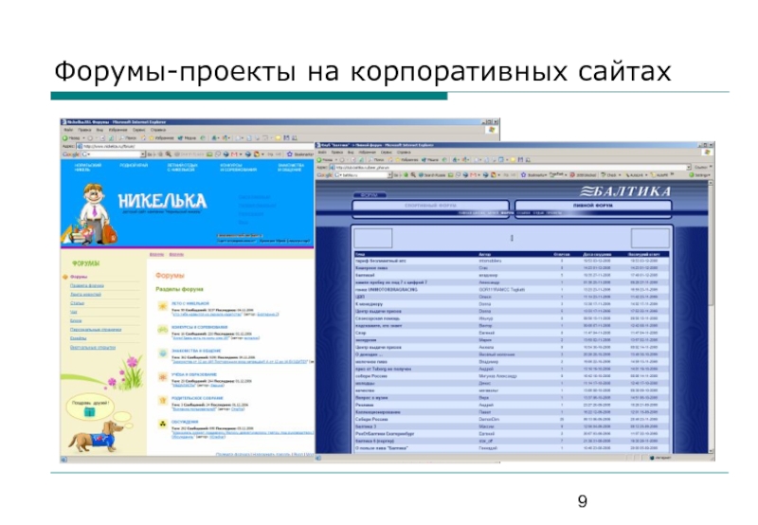
Task: Click Google logo in Nikelka window toolbar
Action: pos(70,154)
